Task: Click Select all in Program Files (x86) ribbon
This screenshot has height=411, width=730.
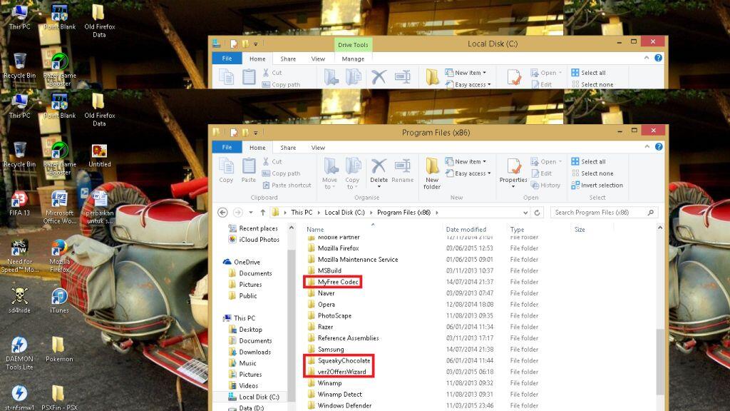Action: pyautogui.click(x=588, y=162)
